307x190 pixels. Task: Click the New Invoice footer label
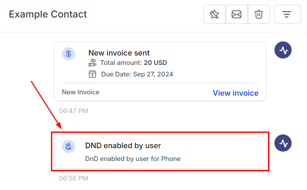coord(80,92)
